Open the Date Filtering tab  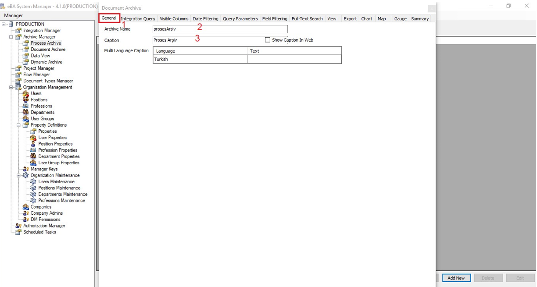coord(205,19)
